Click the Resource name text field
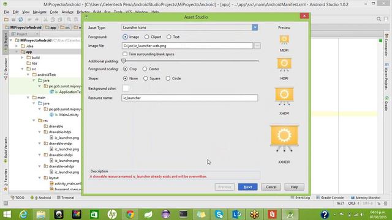Viewport: 392px width, 220px height. pos(189,98)
